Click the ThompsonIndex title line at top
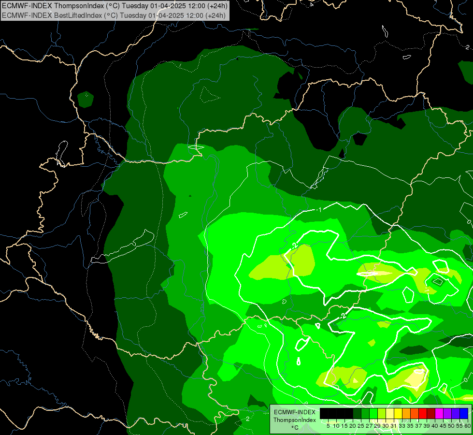 [115, 5]
